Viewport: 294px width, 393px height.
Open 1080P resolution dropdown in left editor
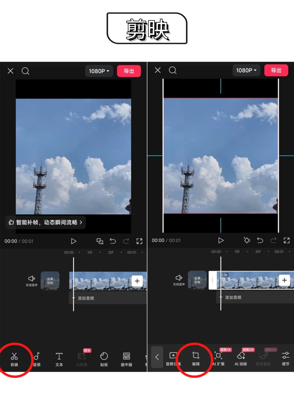pyautogui.click(x=99, y=71)
